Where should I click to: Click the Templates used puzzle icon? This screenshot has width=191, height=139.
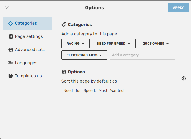click(11, 76)
